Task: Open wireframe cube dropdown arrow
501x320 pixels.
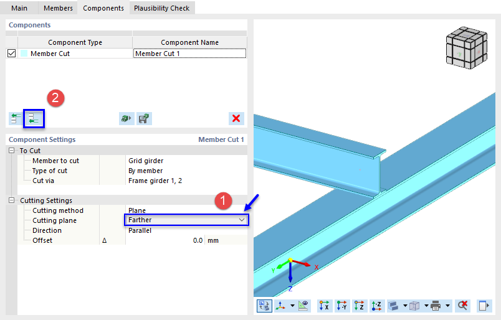Action: coord(426,306)
